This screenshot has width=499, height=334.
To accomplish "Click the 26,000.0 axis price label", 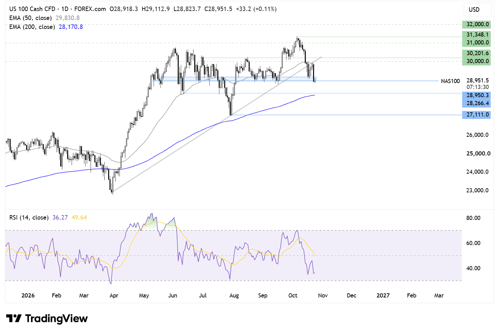I will (477, 135).
